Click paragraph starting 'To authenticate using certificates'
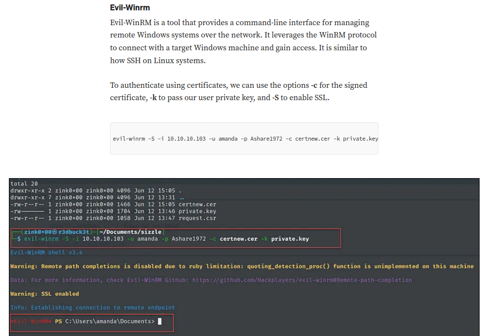 coord(238,91)
